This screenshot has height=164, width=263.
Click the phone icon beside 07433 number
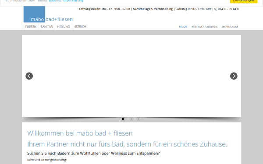[x=216, y=9]
